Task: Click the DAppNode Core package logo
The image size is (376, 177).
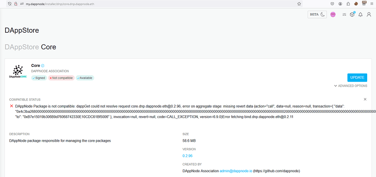Action: 18,72
